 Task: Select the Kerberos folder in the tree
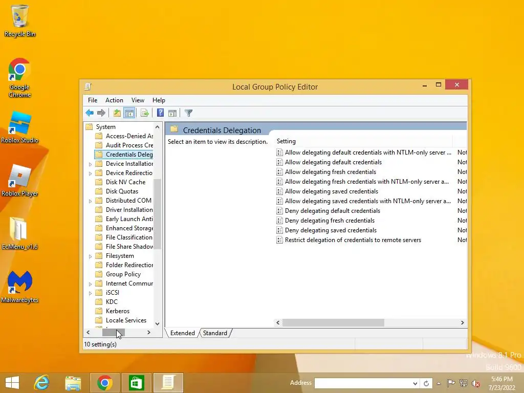(118, 311)
